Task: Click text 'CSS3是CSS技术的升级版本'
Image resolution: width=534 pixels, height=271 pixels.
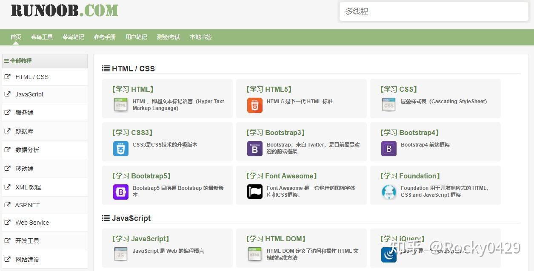Action: pos(165,144)
